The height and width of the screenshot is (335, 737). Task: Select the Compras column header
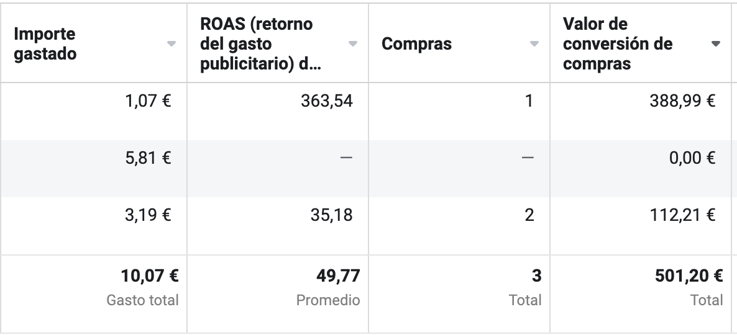[416, 43]
